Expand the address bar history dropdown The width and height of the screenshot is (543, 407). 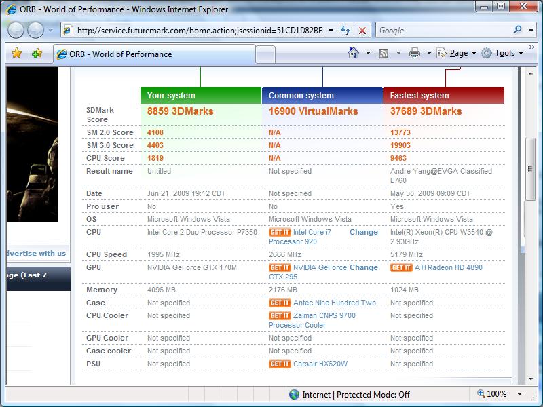point(331,31)
